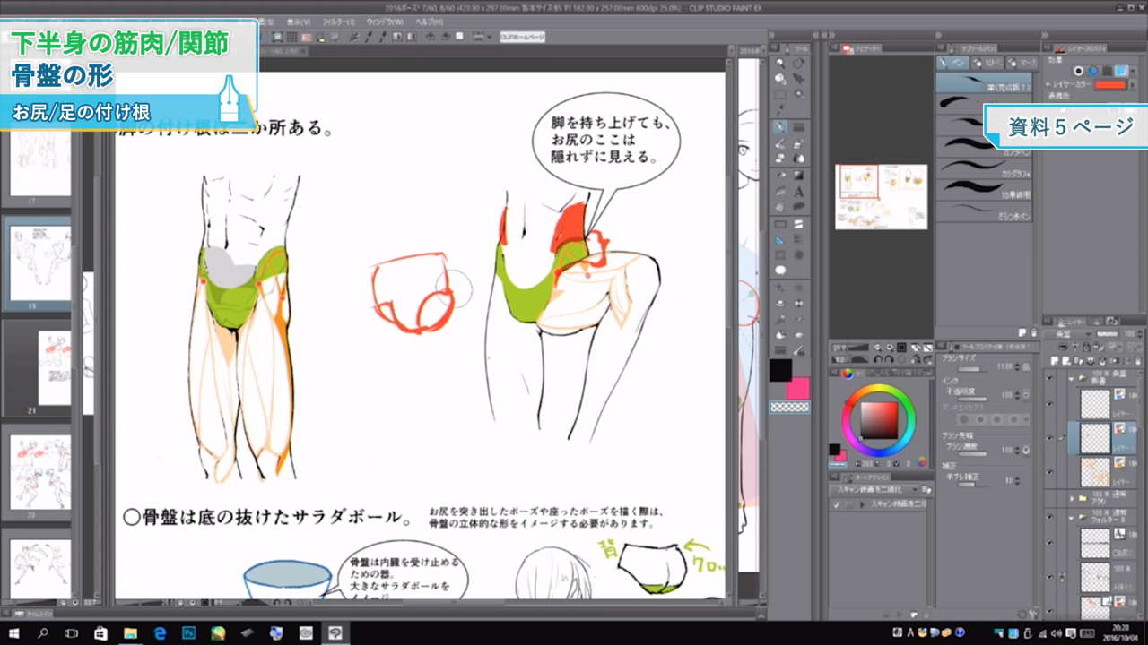Select the Eraser tool in the toolbox

[780, 159]
